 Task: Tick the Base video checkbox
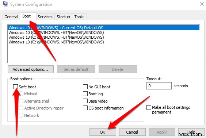85,101
